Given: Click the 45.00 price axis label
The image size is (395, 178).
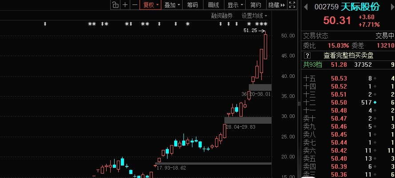Looking at the screenshot, I should tap(288, 56).
